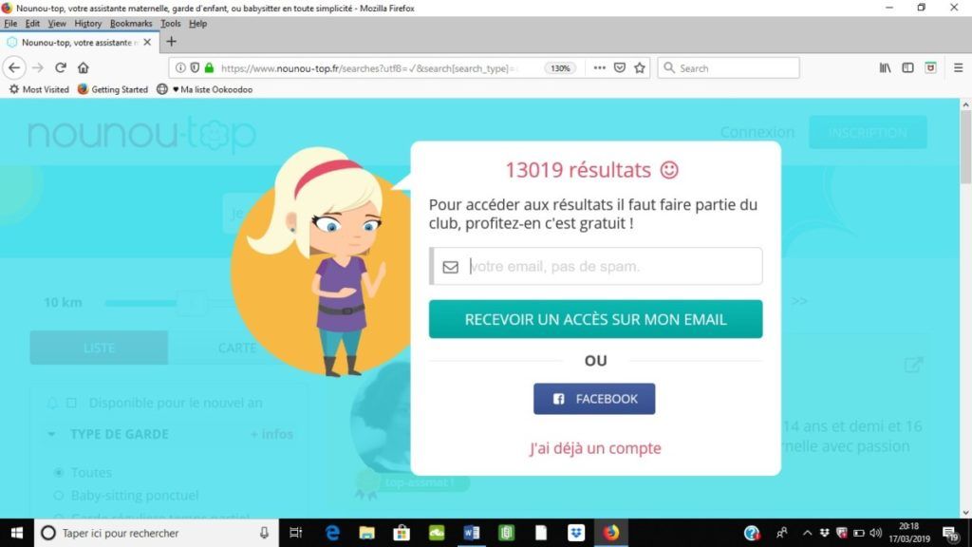972x547 pixels.
Task: Open the 'Getting Started' bookmark
Action: (113, 89)
